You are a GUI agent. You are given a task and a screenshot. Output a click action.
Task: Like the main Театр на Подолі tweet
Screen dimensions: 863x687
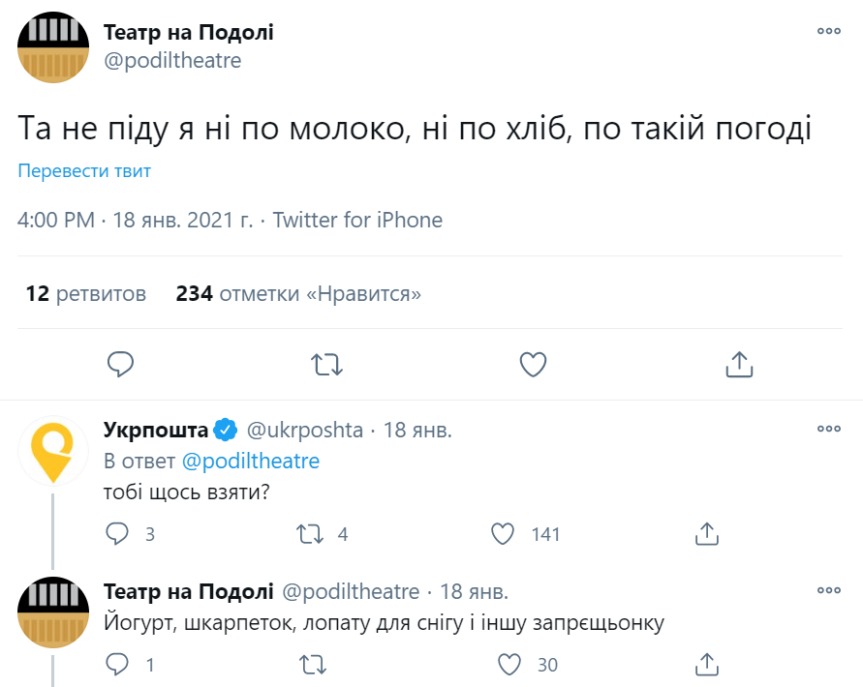click(534, 364)
